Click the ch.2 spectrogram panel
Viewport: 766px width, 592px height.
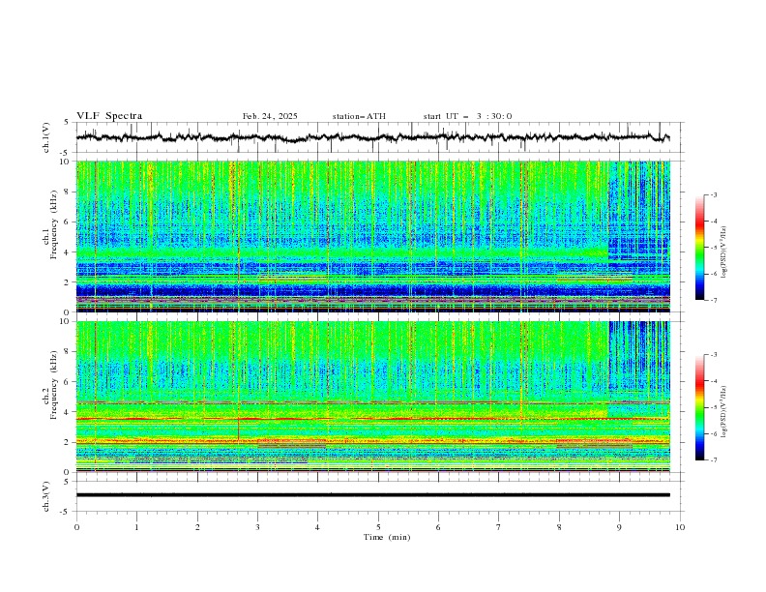point(373,397)
